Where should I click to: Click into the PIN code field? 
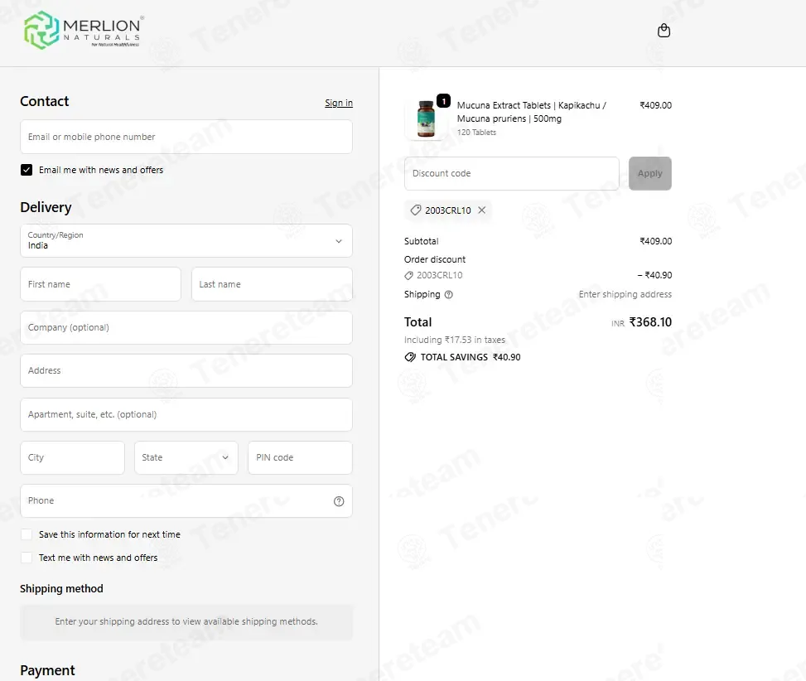300,457
